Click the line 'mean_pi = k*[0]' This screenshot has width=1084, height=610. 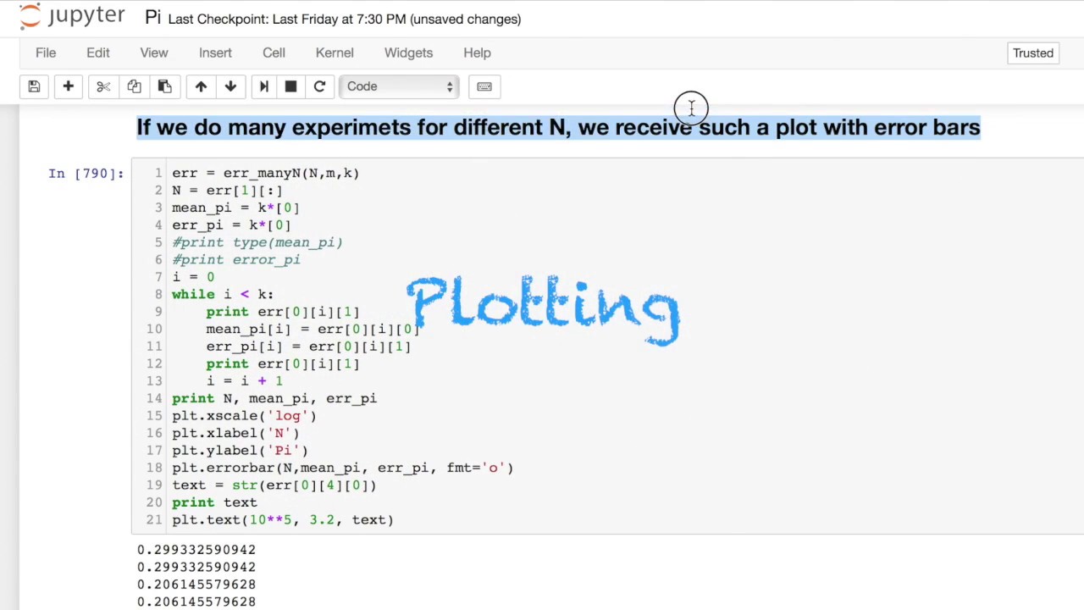[x=235, y=208]
